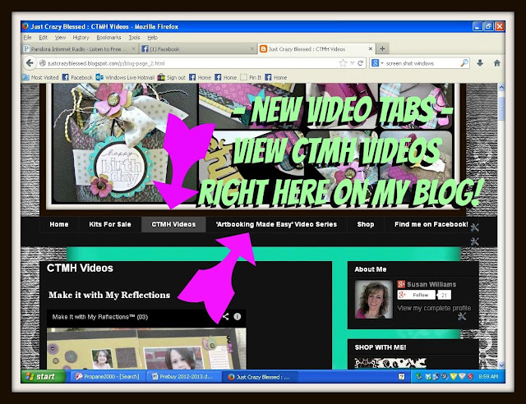Click the Sign out bookmark
This screenshot has width=526, height=404.
(x=172, y=77)
